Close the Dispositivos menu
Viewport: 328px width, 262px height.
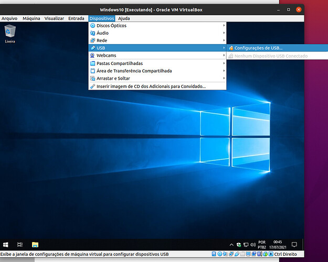[x=102, y=18]
